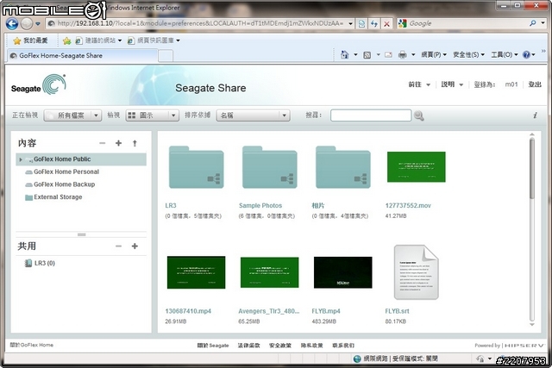Click the FLYB.srt document icon
The width and height of the screenshot is (552, 368).
point(416,272)
